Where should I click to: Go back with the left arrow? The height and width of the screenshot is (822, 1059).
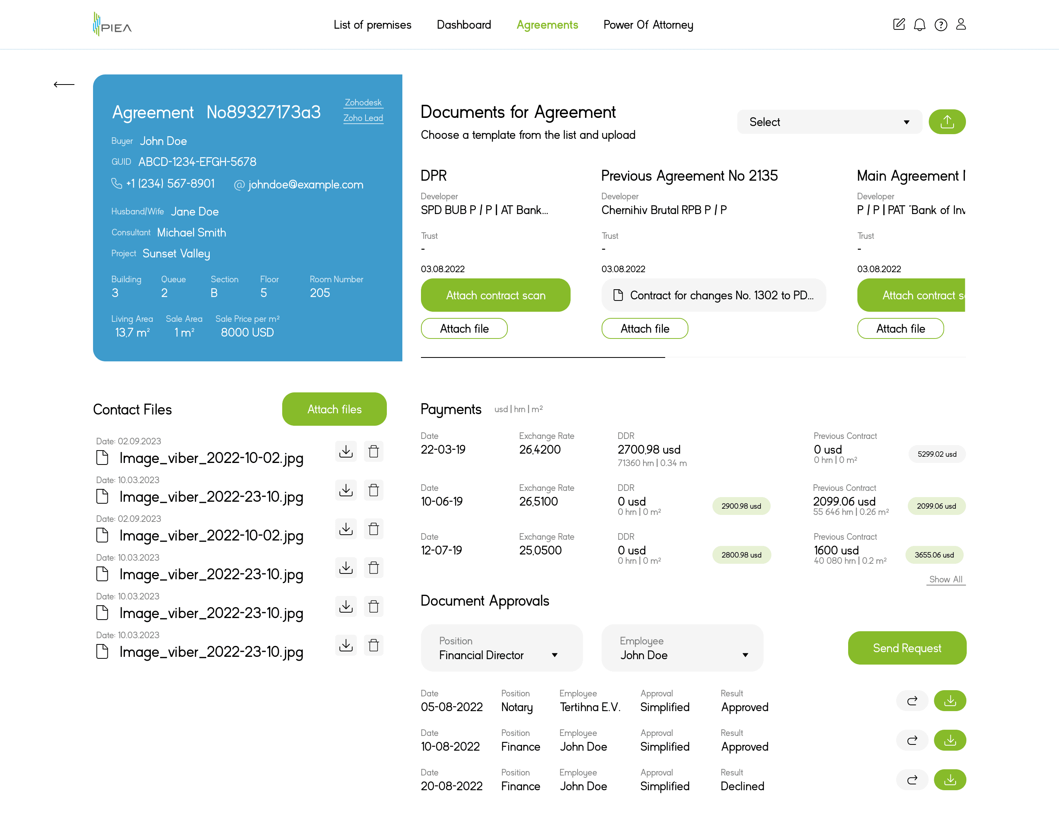click(64, 85)
